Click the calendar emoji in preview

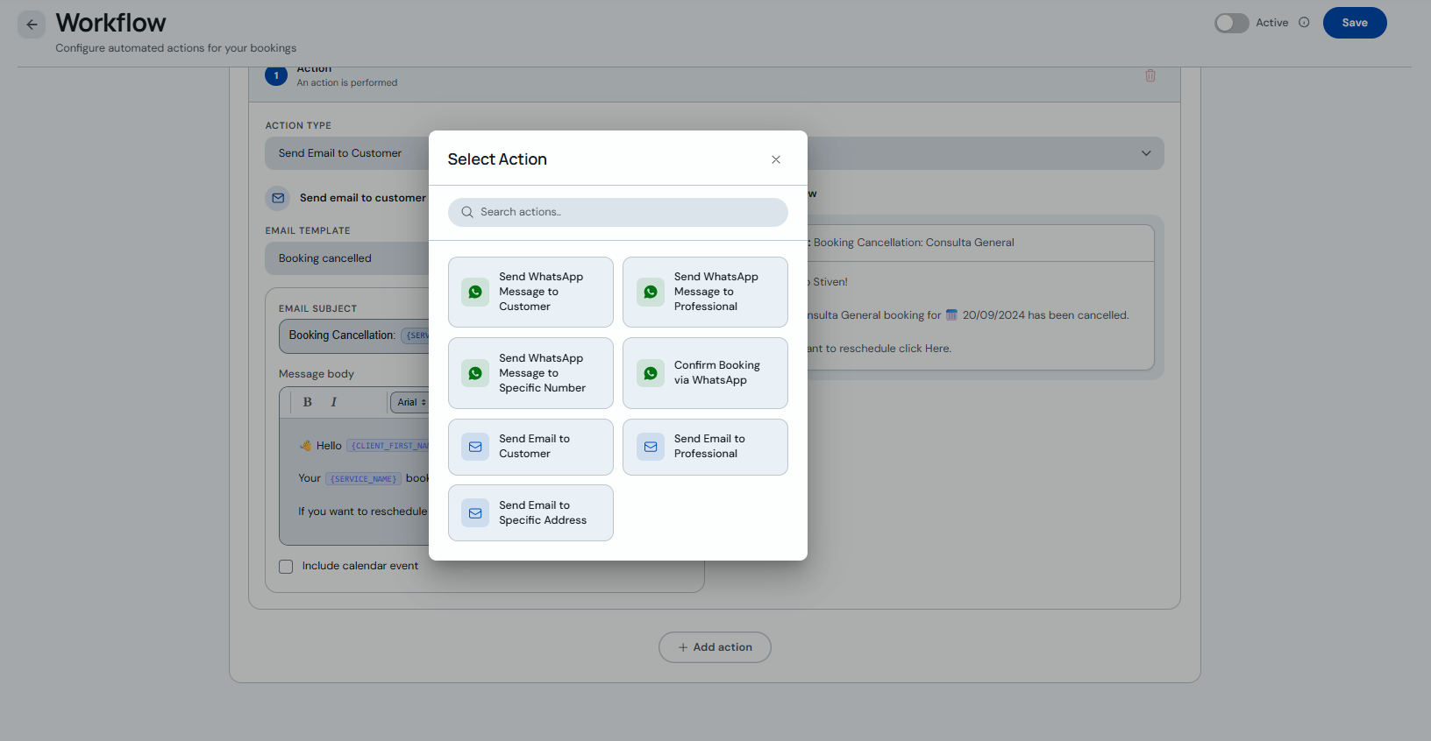[951, 315]
